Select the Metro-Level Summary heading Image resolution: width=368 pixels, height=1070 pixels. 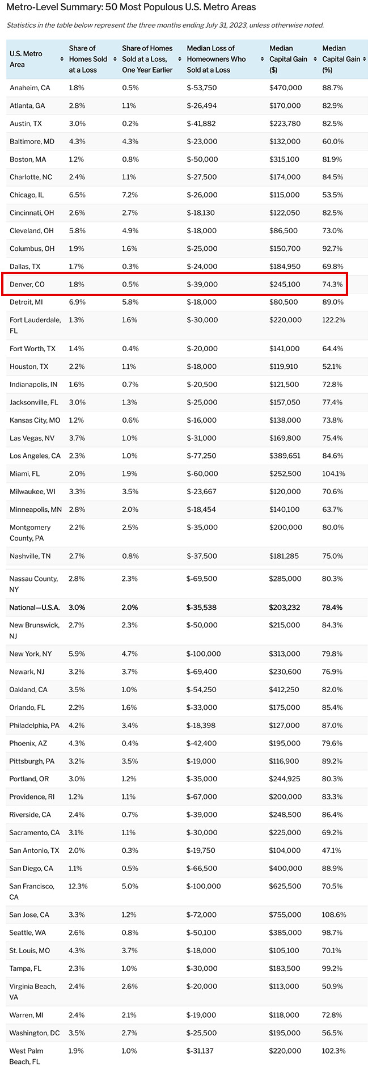pyautogui.click(x=131, y=7)
